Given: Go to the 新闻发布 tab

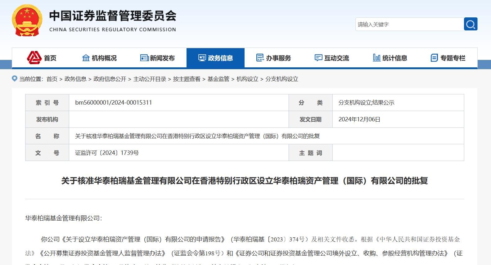Looking at the screenshot, I should [x=157, y=58].
